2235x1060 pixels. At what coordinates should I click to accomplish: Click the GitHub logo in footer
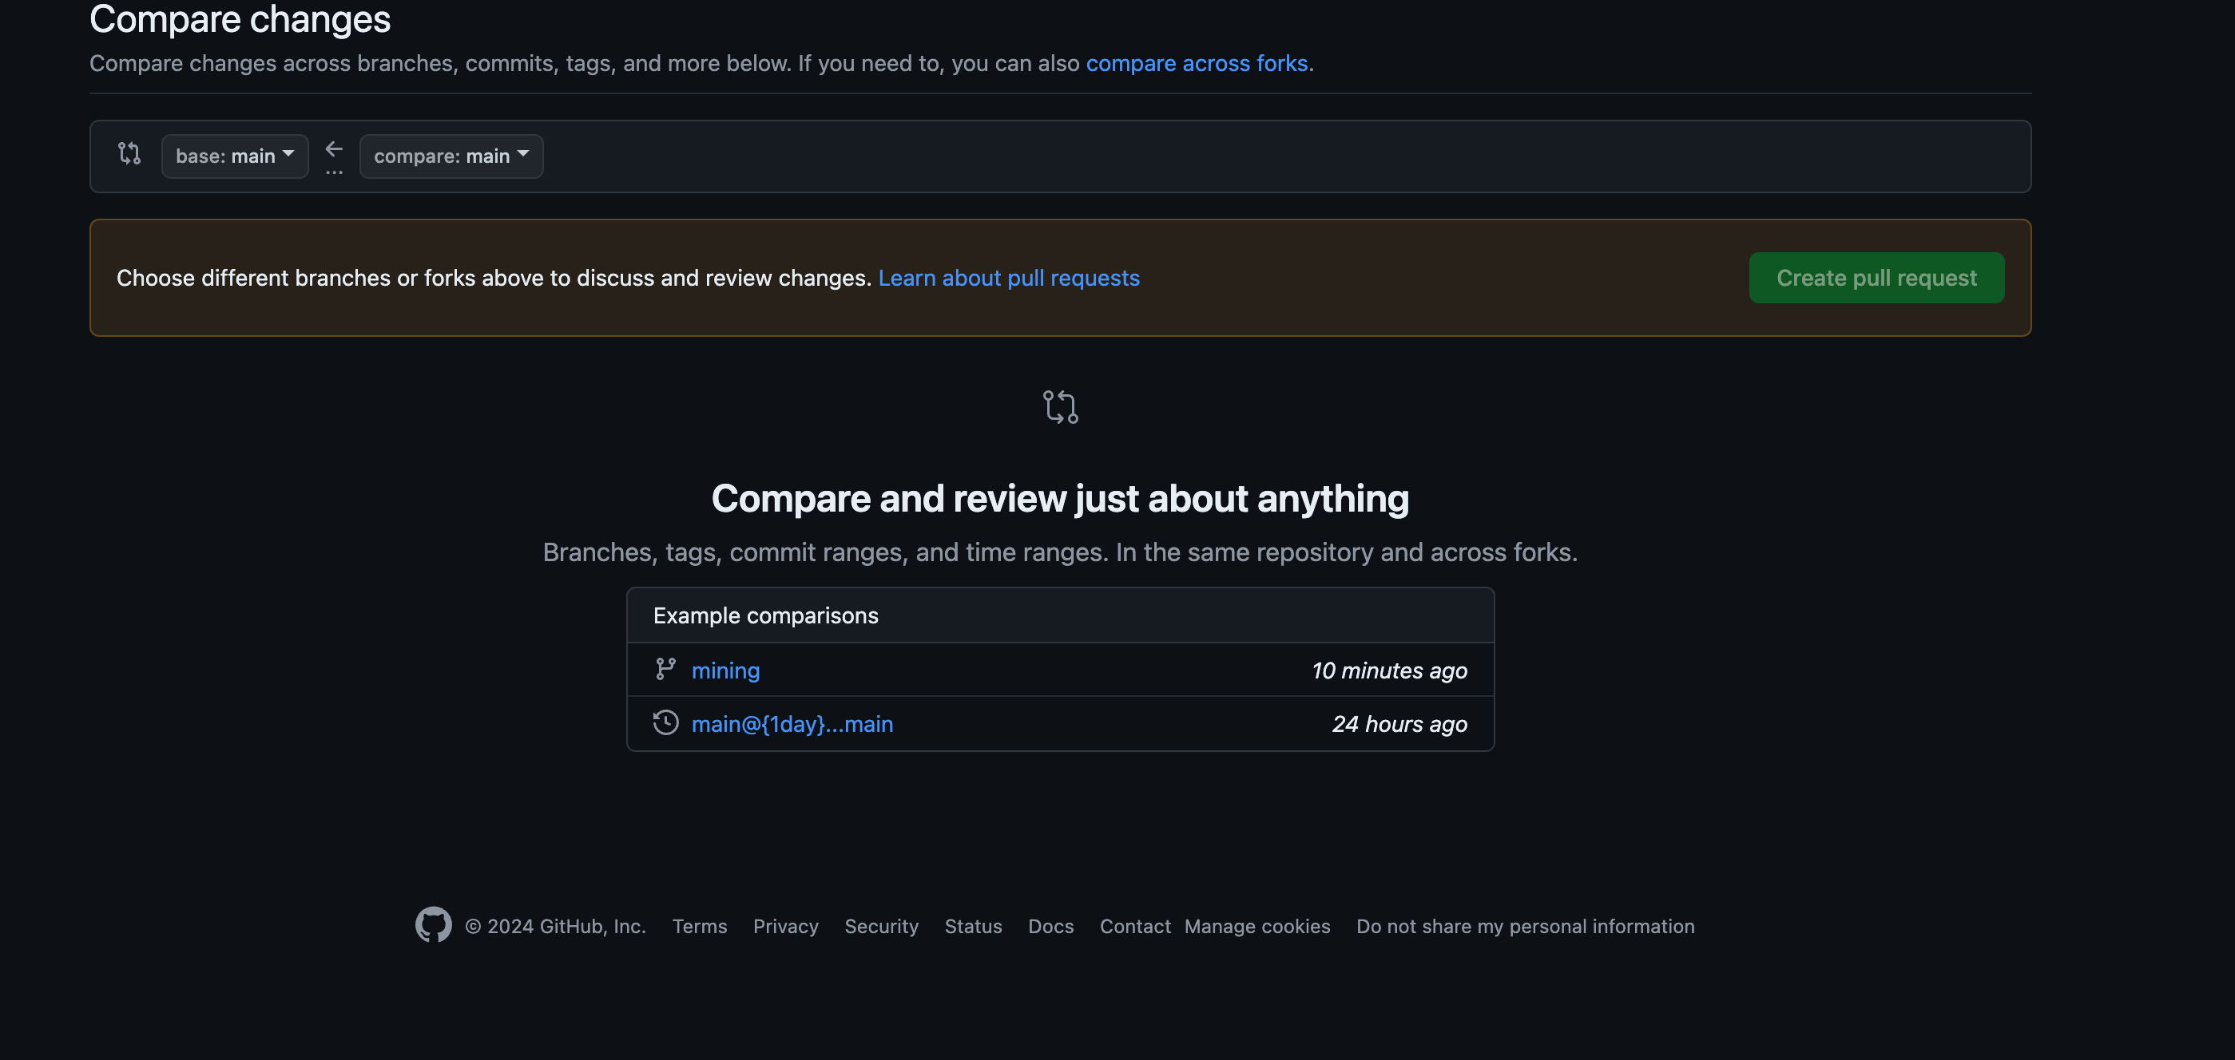(x=433, y=925)
